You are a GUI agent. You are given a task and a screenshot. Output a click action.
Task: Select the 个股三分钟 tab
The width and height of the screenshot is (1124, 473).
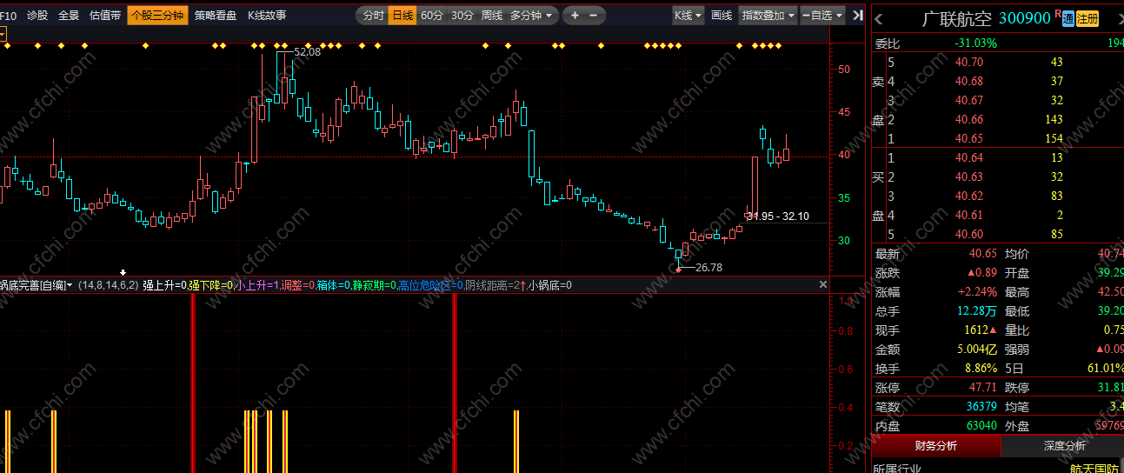coord(157,16)
